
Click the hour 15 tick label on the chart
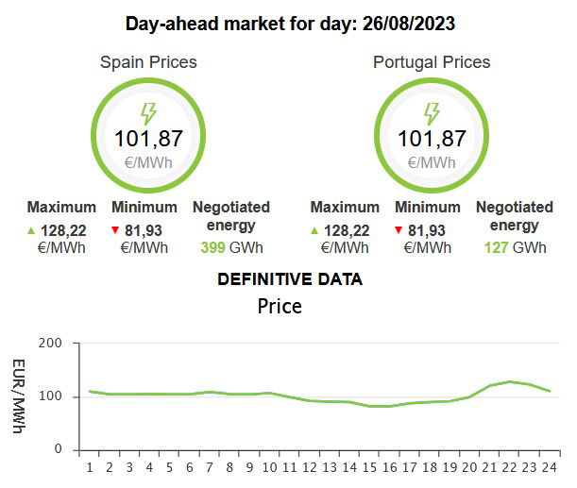click(369, 467)
